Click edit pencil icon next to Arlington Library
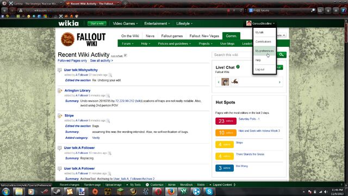The height and width of the screenshot is (196, 348). point(60,91)
